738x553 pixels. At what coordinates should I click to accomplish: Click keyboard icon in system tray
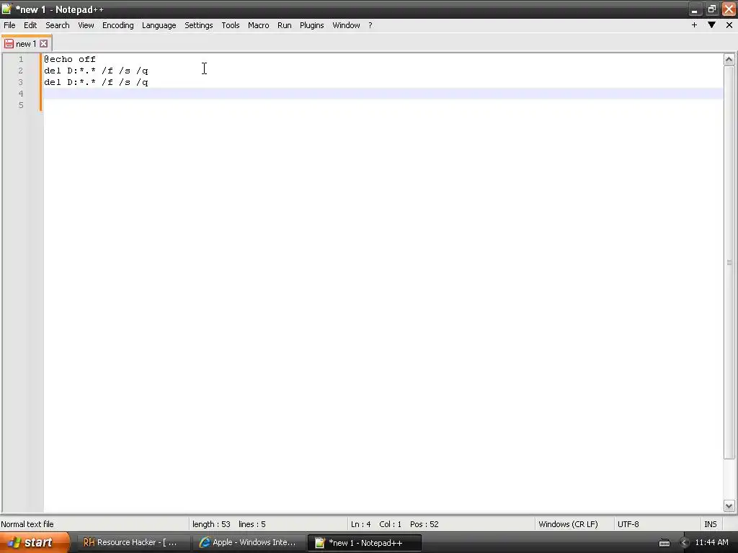coord(664,543)
